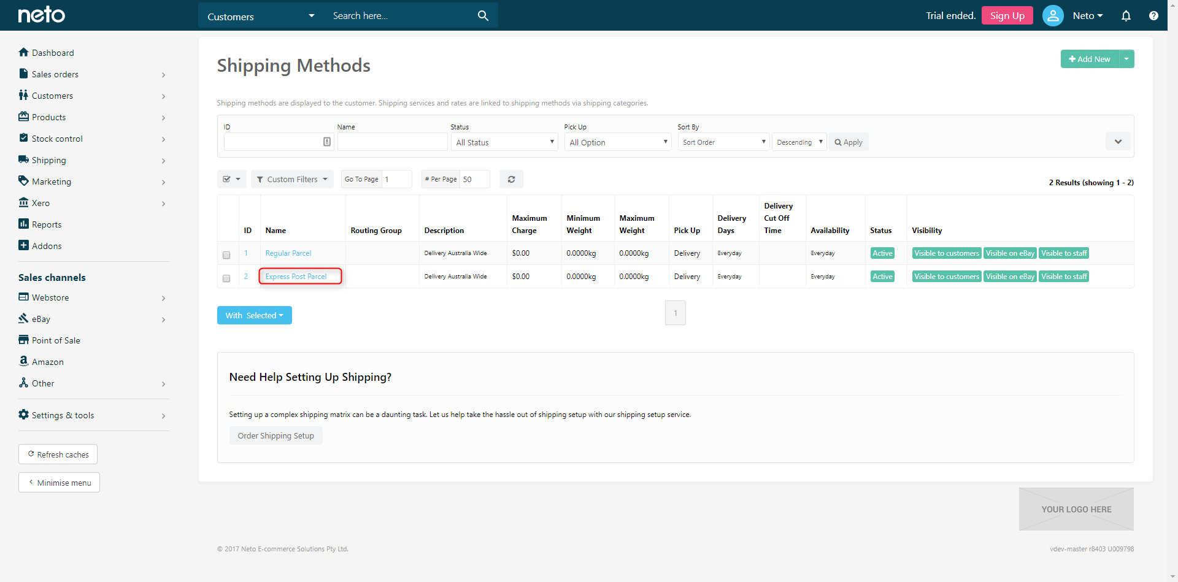The image size is (1178, 582).
Task: Click the Sign Up button
Action: coord(1007,15)
